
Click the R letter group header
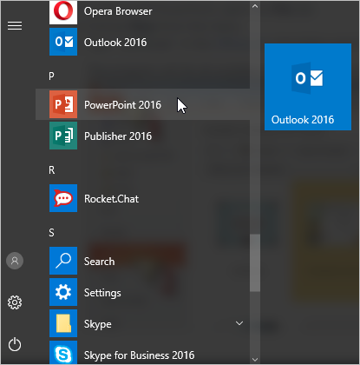[x=51, y=170]
